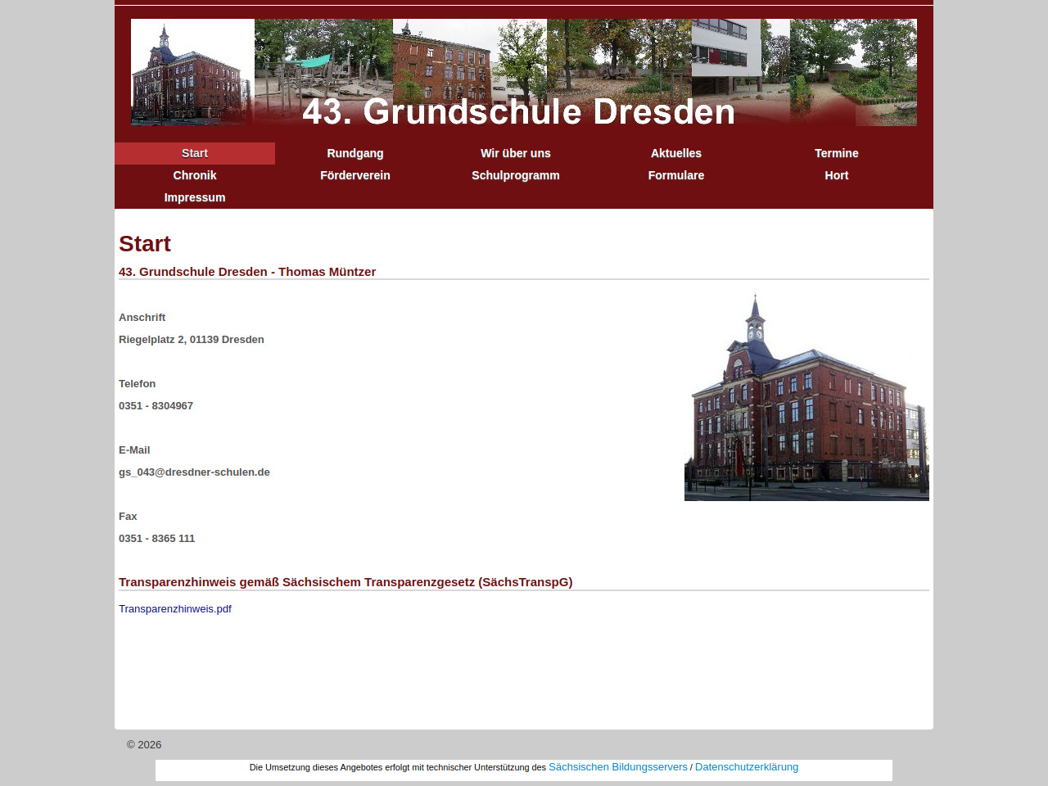The image size is (1048, 786).
Task: Visit the Sächsischen Bildungsservers link
Action: click(618, 767)
